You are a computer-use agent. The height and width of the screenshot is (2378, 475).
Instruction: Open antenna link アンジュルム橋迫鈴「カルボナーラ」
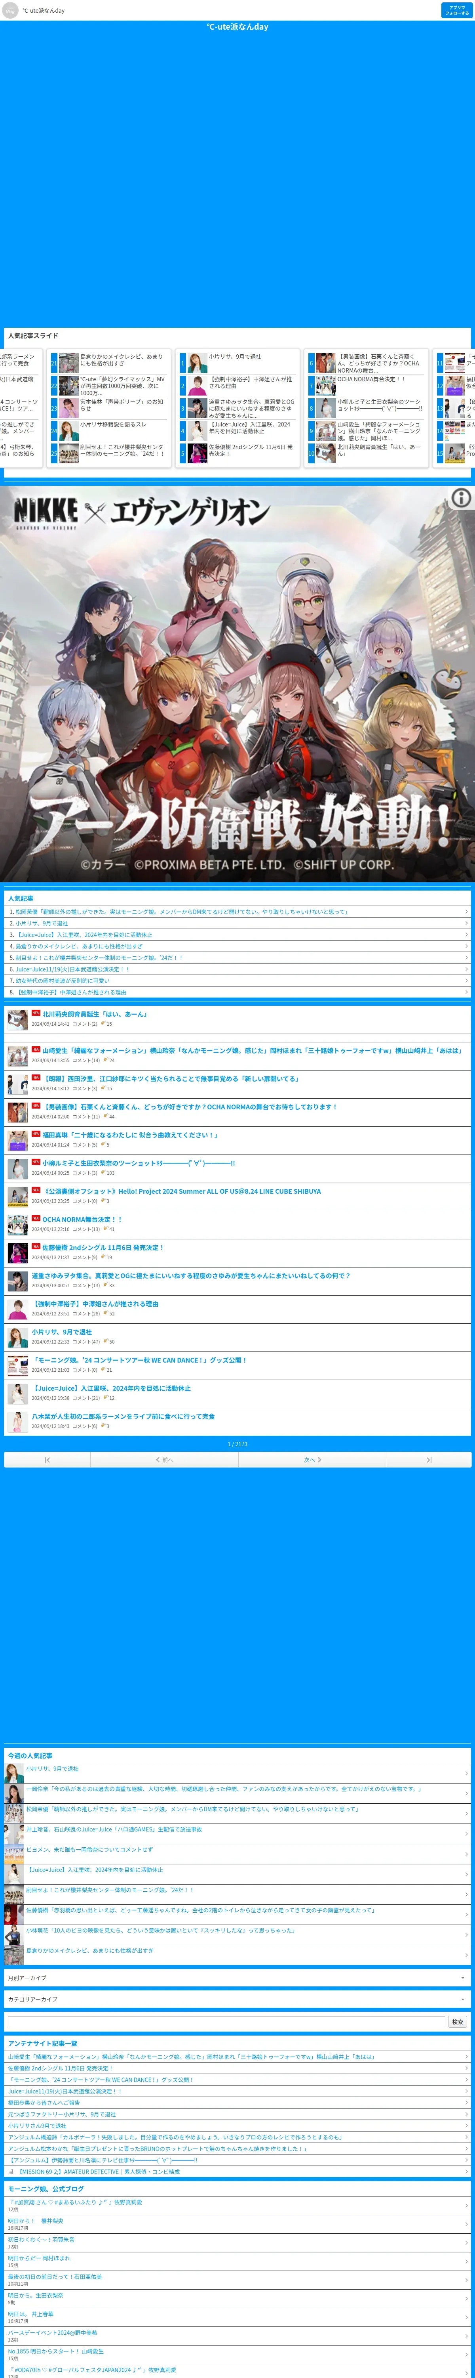[237, 2137]
